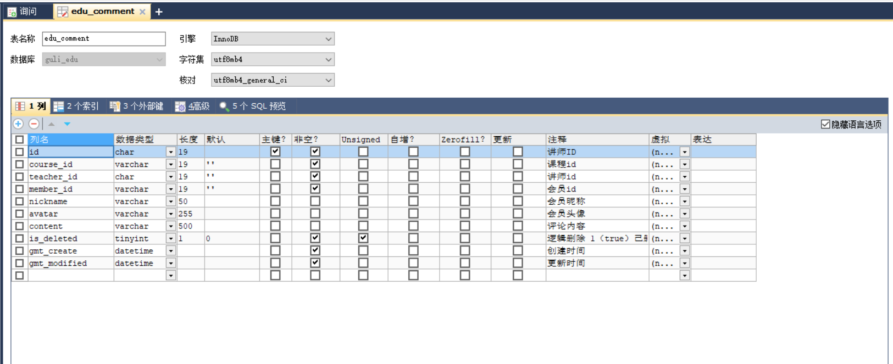Click the 数据类型 column header
The height and width of the screenshot is (364, 893).
point(145,139)
